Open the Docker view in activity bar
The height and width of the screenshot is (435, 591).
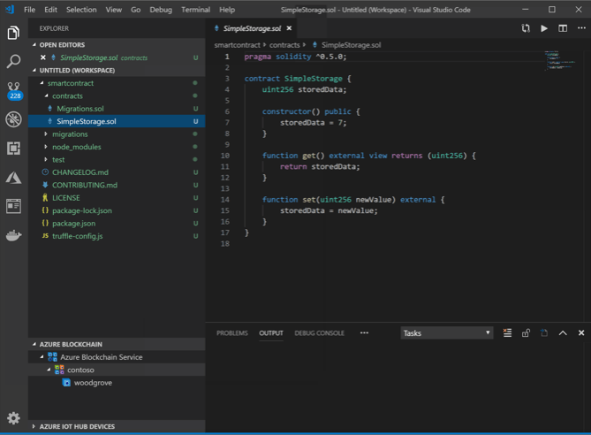13,235
